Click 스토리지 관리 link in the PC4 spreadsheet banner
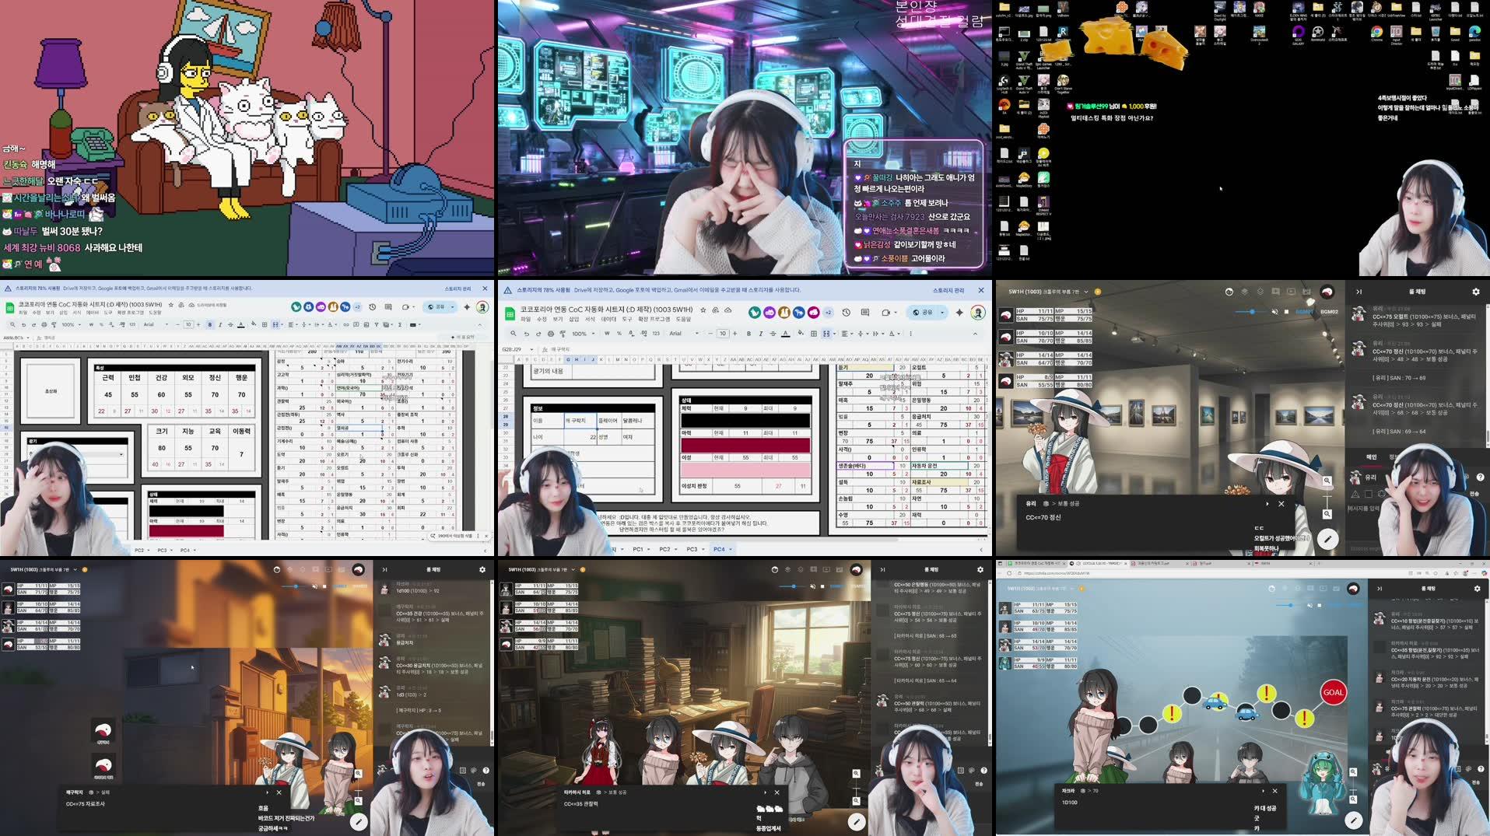1490x836 pixels. point(948,290)
